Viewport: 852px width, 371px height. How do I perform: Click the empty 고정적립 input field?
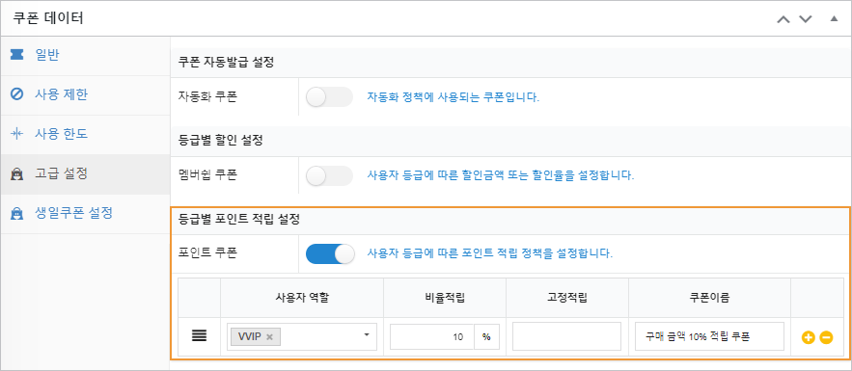tap(566, 336)
